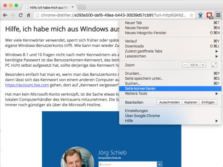Increase zoom with the plus button
This screenshot has height=167, width=223.
(x=203, y=65)
